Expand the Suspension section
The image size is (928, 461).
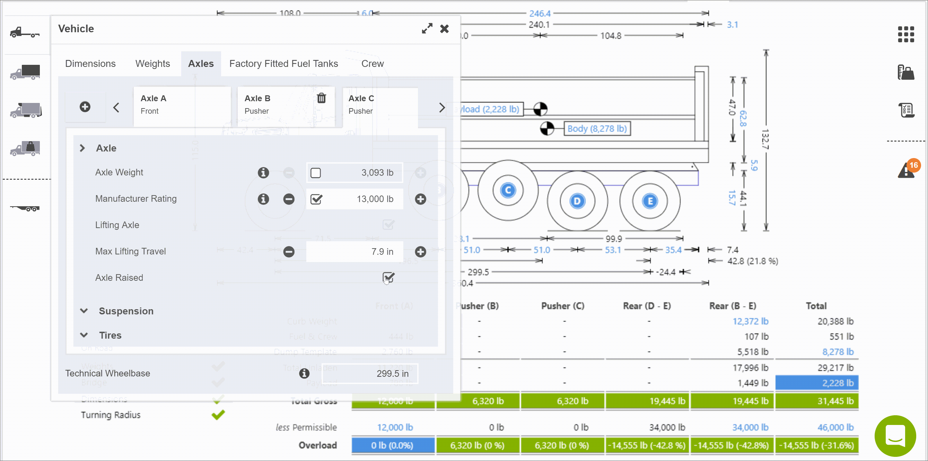point(84,311)
